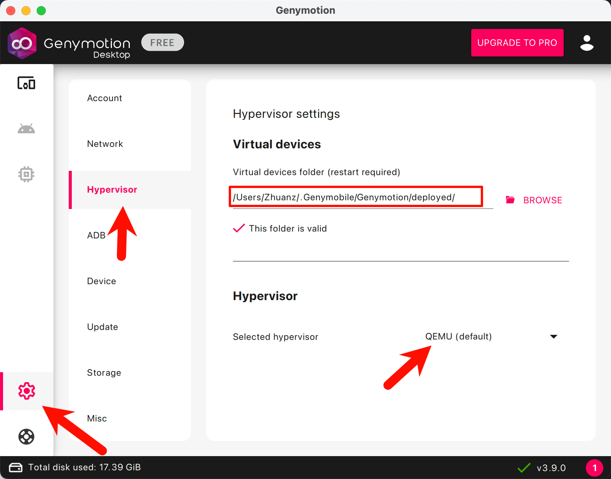Click the disk usage drive icon
The image size is (611, 479).
tap(16, 468)
